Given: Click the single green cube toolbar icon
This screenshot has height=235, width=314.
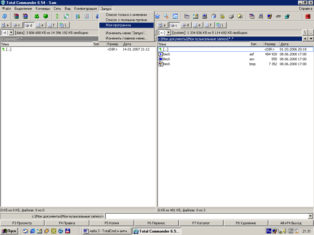Looking at the screenshot, I should click(46, 17).
